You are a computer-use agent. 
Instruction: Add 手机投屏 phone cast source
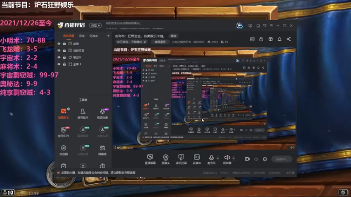click(x=181, y=159)
